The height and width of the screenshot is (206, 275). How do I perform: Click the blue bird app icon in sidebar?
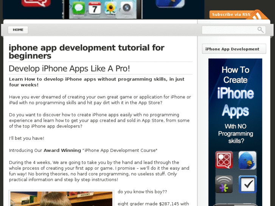pos(247,160)
